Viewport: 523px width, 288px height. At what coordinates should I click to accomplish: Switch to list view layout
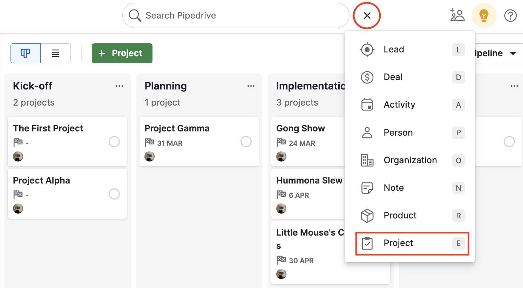pos(55,53)
